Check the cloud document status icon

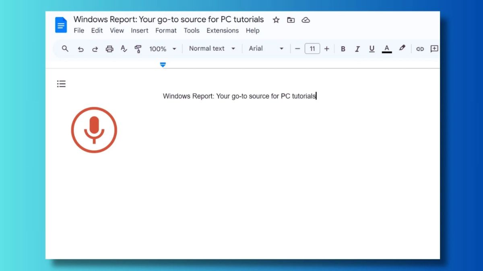pyautogui.click(x=306, y=20)
